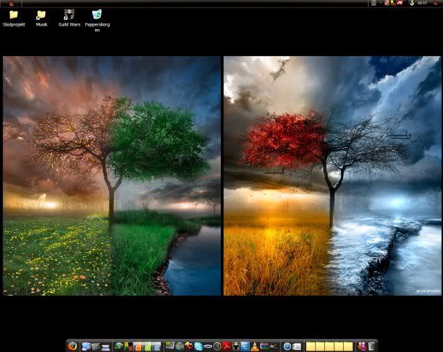The height and width of the screenshot is (352, 443).
Task: Open Papperskorgen recycle bin on desktop
Action: pos(97,15)
